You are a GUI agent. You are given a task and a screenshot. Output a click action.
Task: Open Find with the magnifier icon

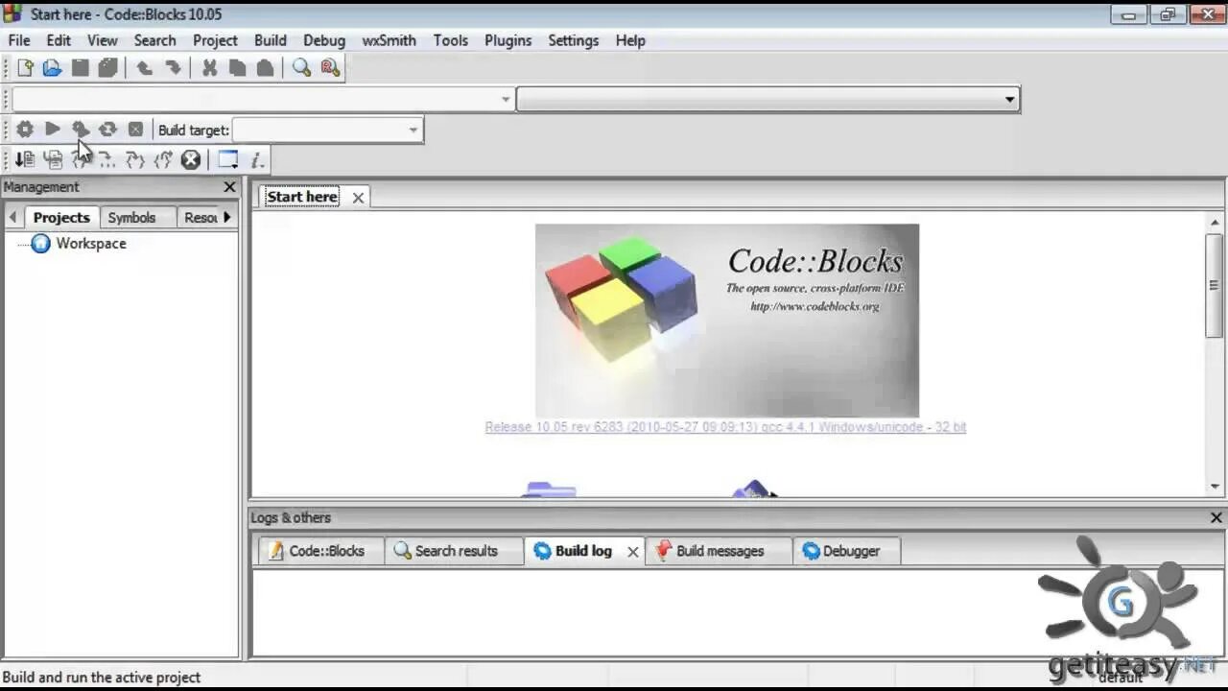click(301, 67)
